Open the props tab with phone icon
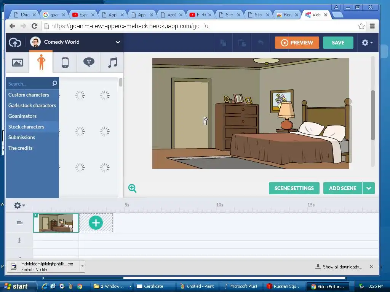Viewport: 390px width, 292px height. 65,62
